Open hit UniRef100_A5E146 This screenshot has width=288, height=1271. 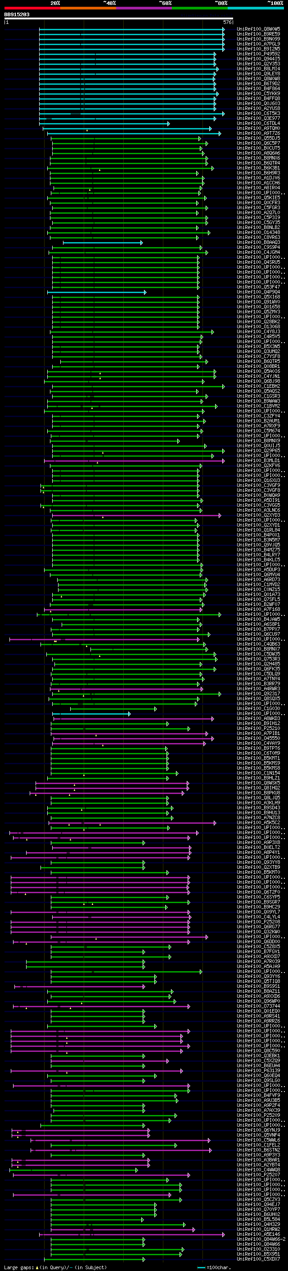258,1234
